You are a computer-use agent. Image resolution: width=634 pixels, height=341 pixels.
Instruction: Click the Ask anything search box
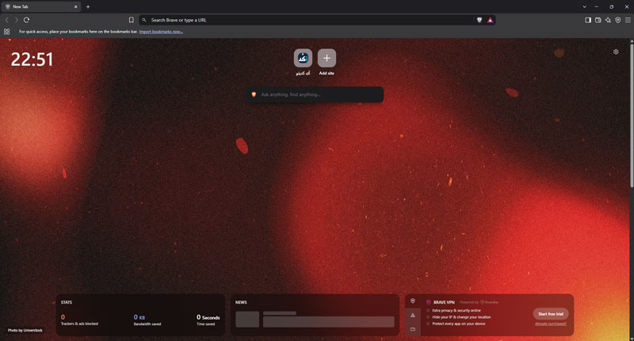[315, 94]
